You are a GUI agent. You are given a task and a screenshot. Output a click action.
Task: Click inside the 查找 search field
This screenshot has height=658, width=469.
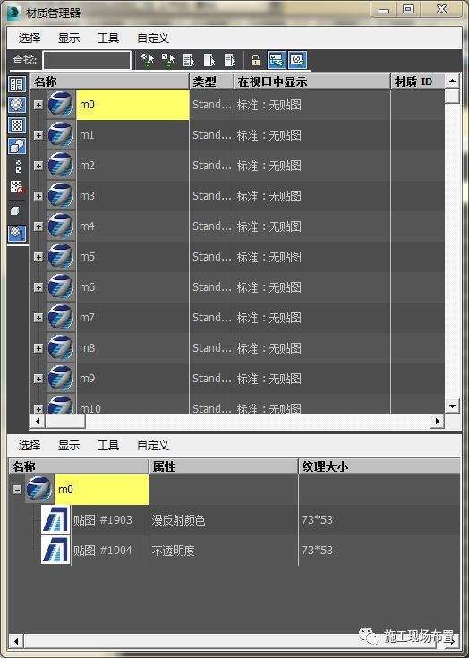[x=87, y=61]
